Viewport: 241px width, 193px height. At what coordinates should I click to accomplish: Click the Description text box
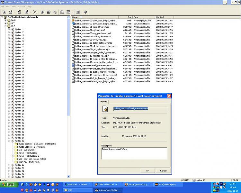pyautogui.click(x=134, y=153)
